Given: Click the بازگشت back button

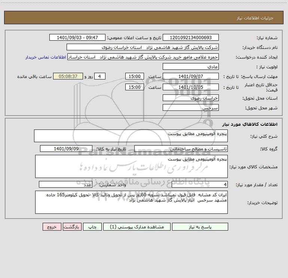Looking at the screenshot, I should (72, 227).
